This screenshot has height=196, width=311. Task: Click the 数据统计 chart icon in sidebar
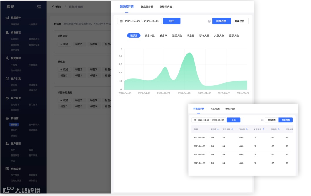7,18
